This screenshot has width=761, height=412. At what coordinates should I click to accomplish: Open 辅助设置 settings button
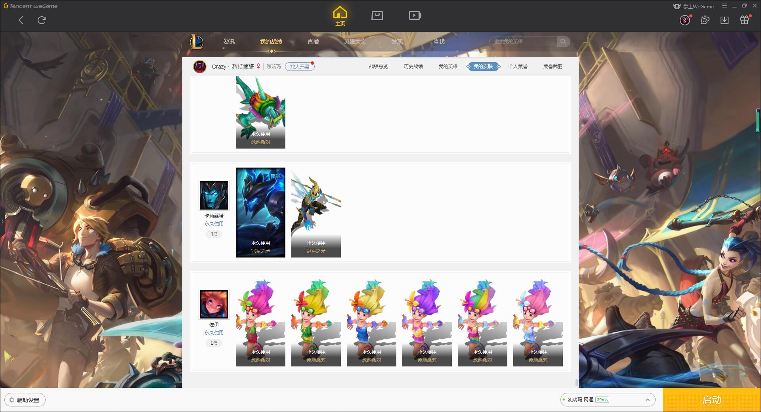[x=25, y=400]
